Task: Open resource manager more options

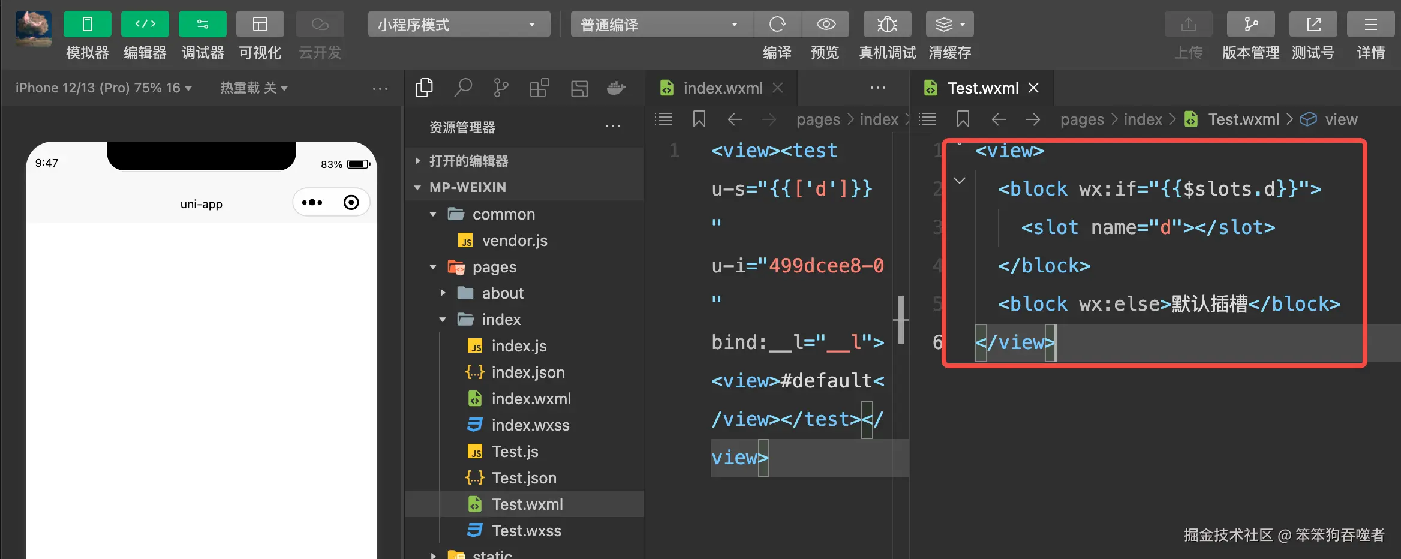Action: [x=613, y=126]
